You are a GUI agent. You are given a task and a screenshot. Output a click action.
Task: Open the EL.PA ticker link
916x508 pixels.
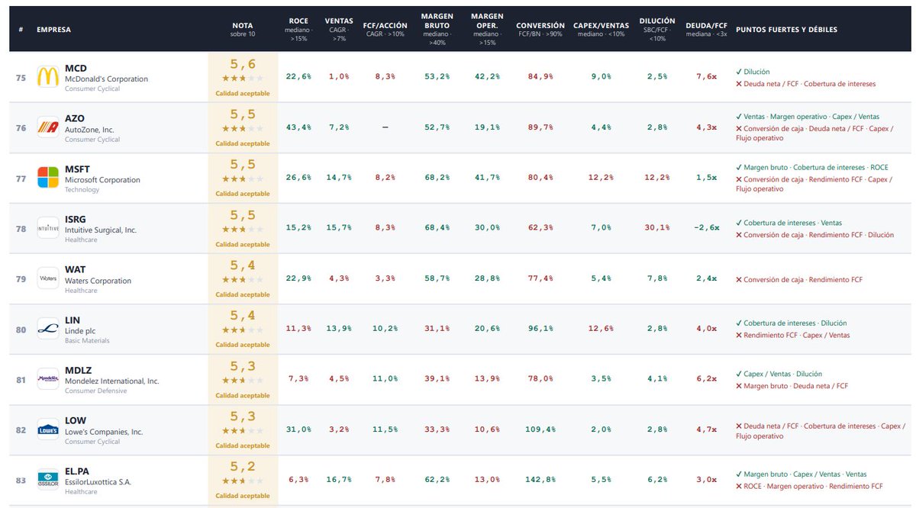click(x=77, y=471)
